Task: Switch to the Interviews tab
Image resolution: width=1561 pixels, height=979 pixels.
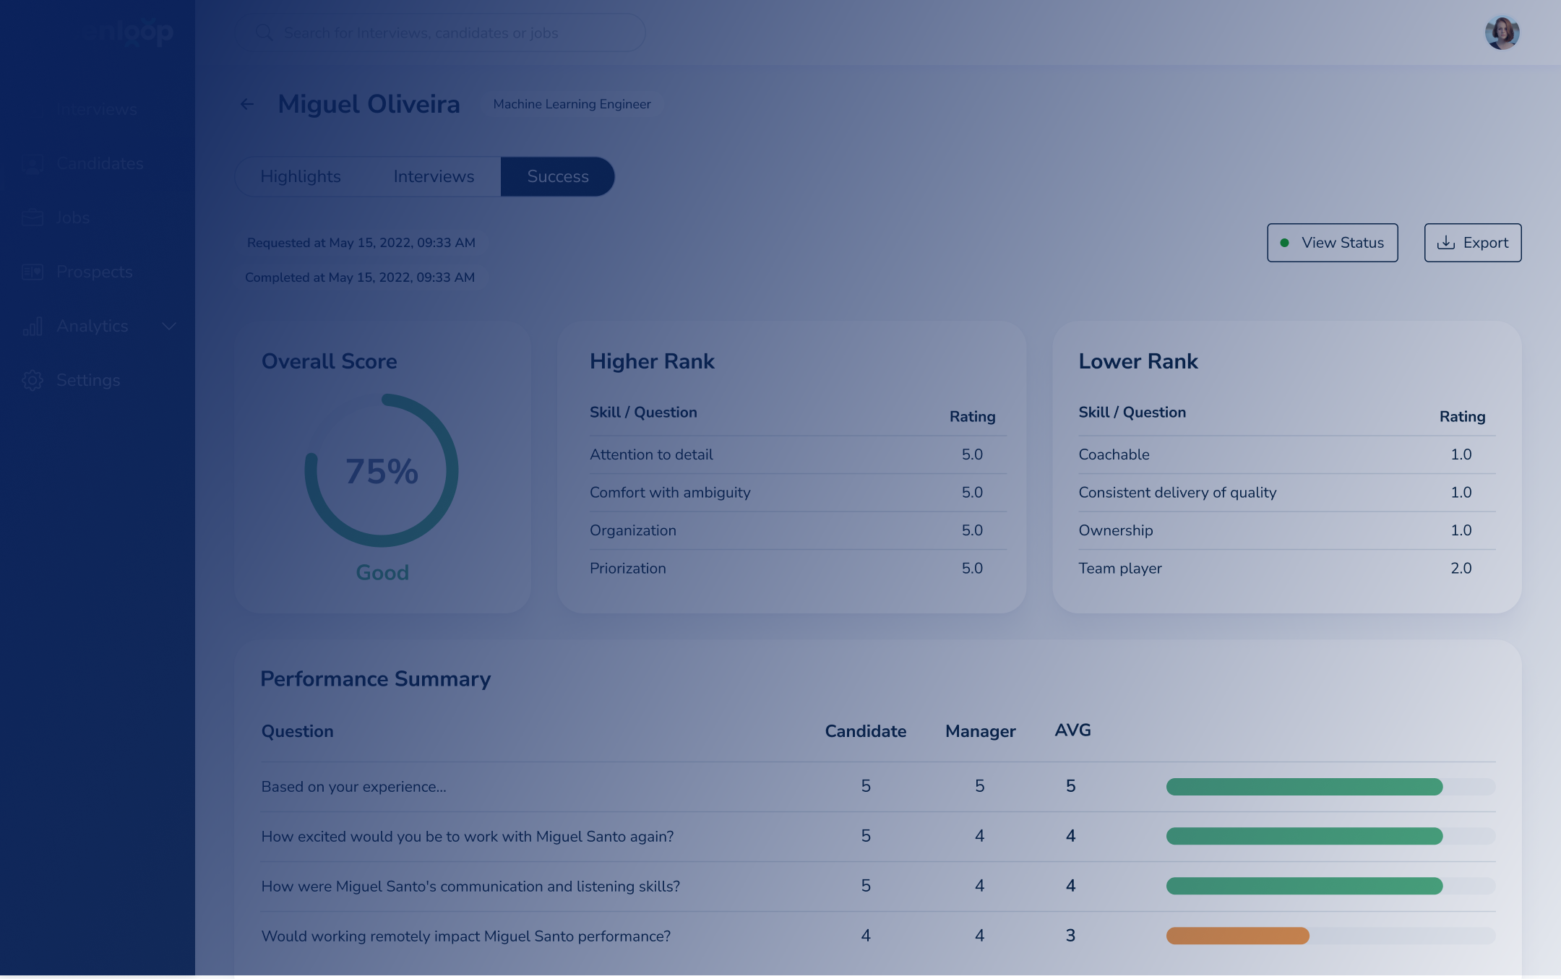Action: (434, 177)
